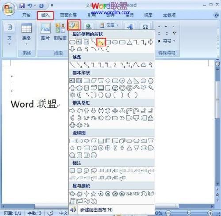Zoom out with the minus button
Viewport: 221px width, 216px height.
(x=168, y=213)
